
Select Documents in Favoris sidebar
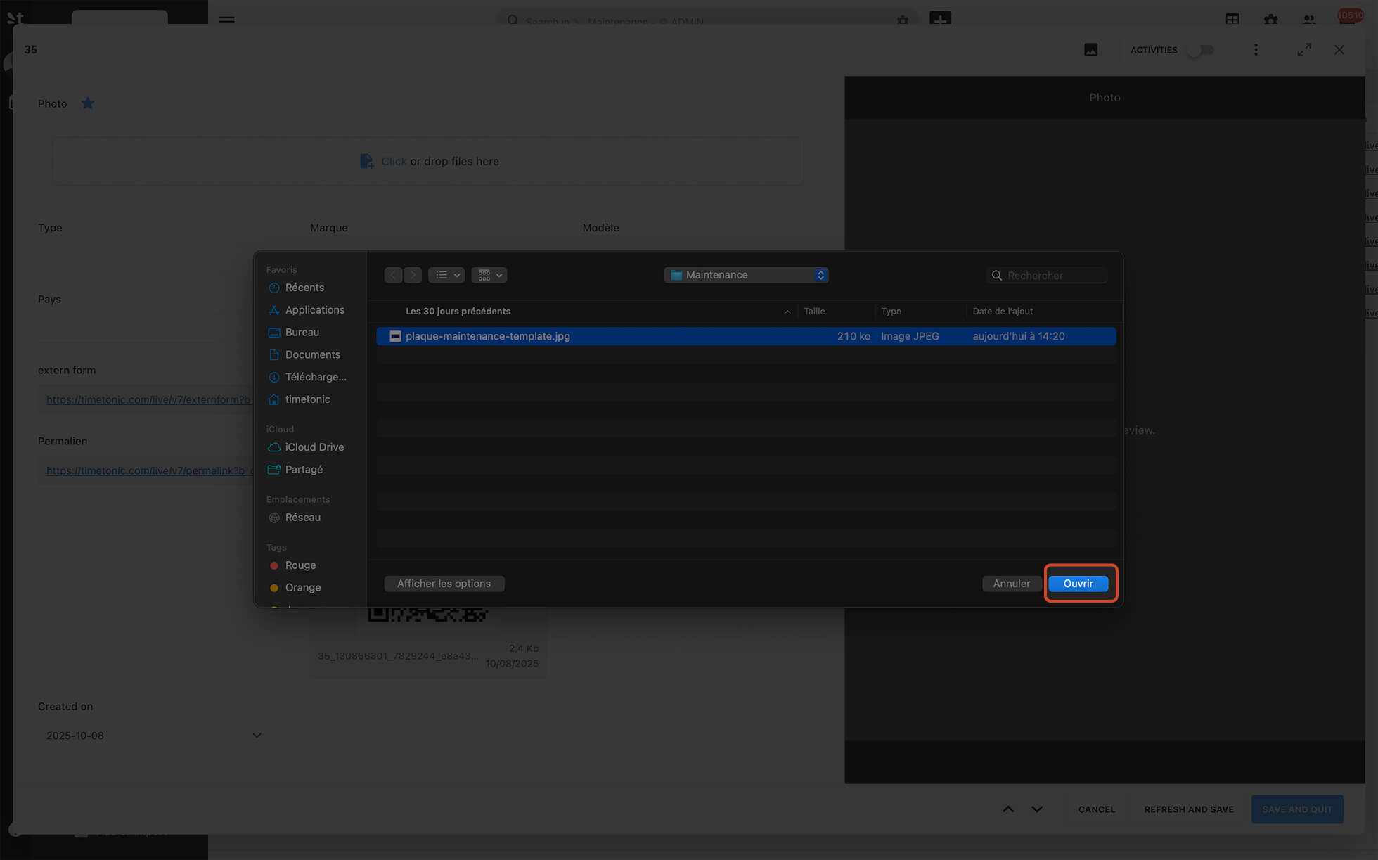pos(312,354)
